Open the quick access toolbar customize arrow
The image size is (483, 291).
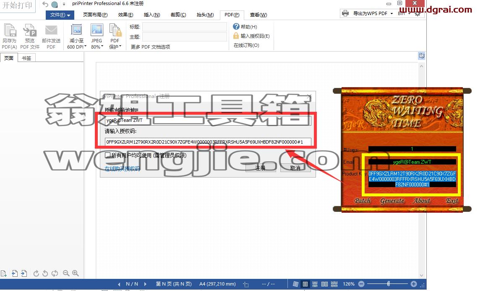tap(64, 4)
